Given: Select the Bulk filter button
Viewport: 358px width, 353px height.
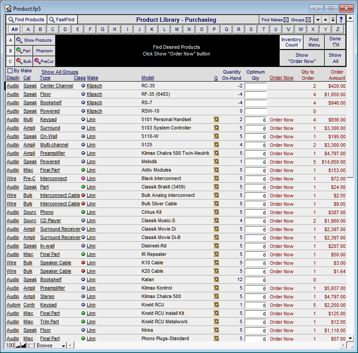Looking at the screenshot, I should point(24,61).
